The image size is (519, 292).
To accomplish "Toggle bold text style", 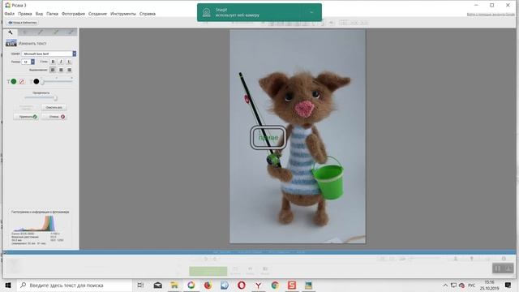I will point(53,62).
